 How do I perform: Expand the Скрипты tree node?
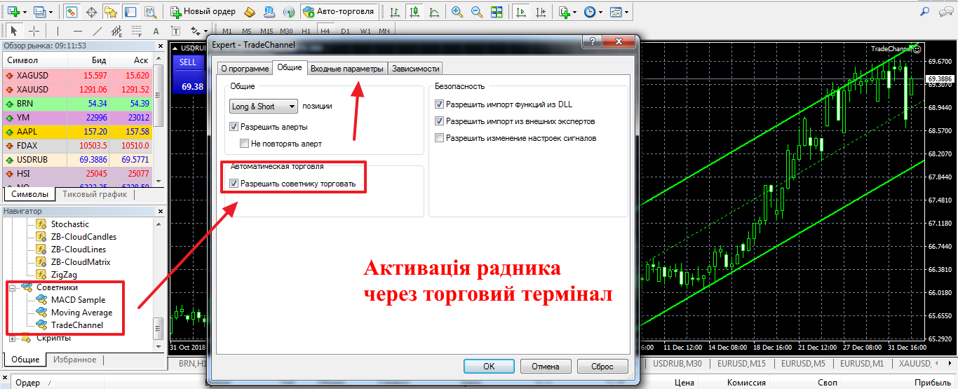pyautogui.click(x=13, y=339)
